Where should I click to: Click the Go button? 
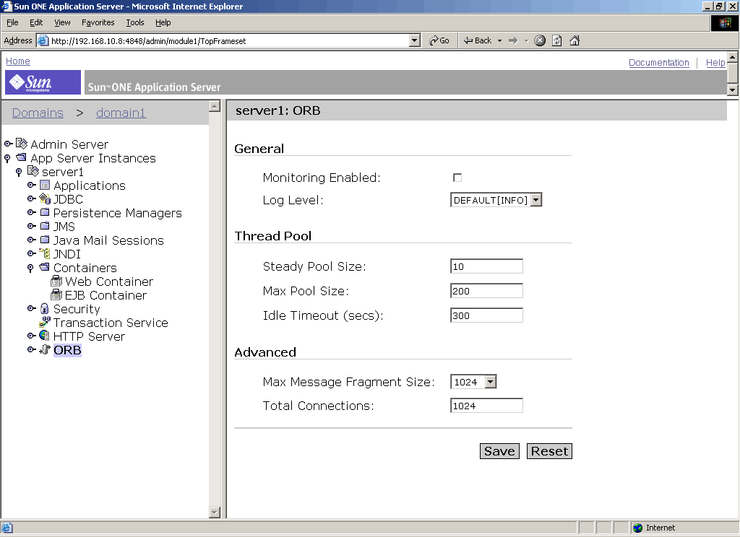(x=439, y=40)
